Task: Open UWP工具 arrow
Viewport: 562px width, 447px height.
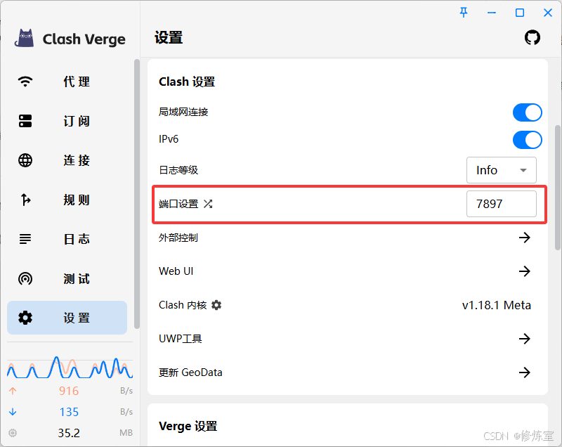Action: [x=524, y=338]
